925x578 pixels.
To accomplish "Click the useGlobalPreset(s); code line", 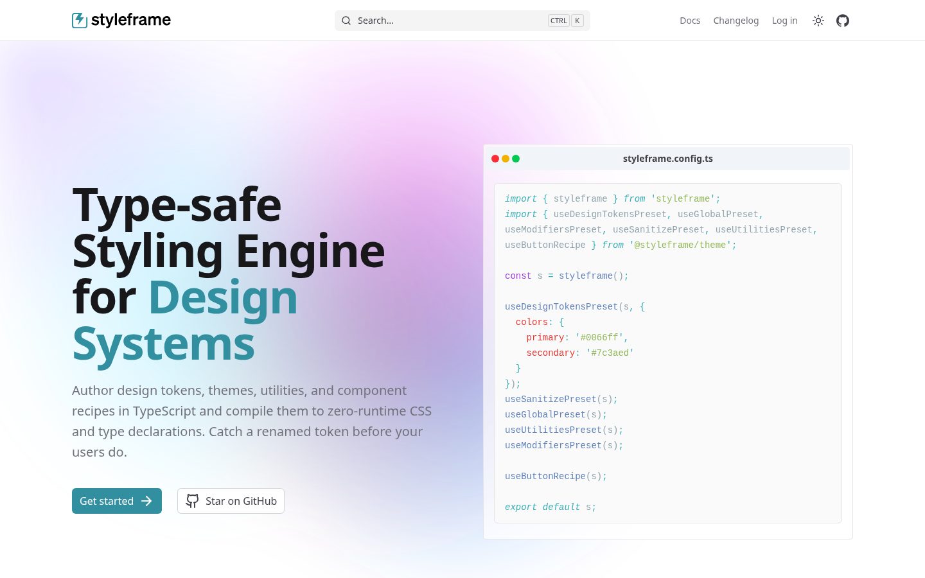I will [556, 414].
